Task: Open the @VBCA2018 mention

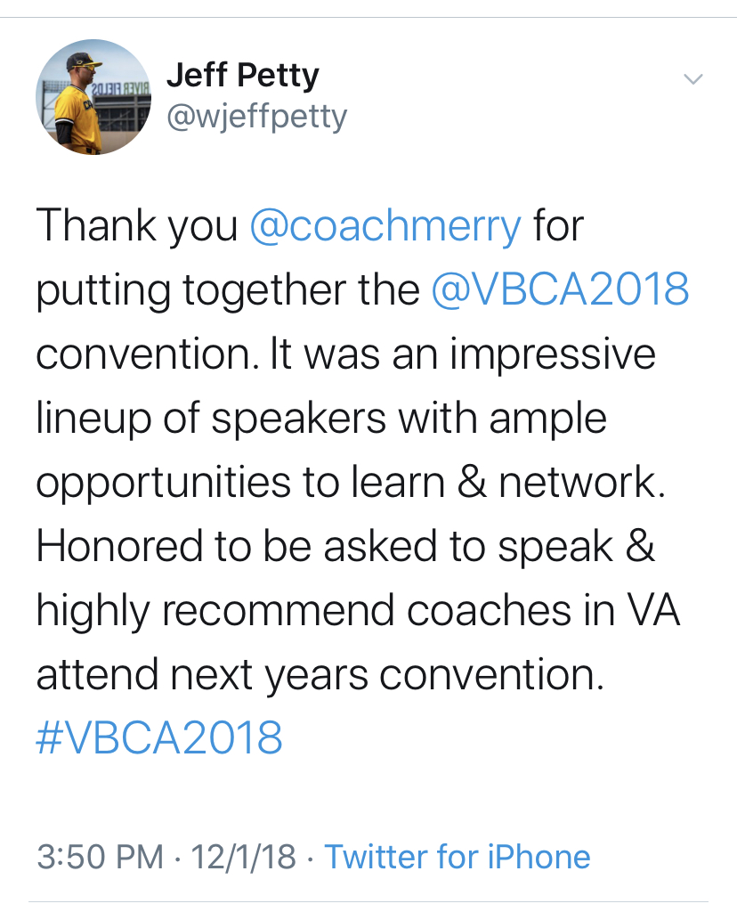Action: tap(560, 289)
